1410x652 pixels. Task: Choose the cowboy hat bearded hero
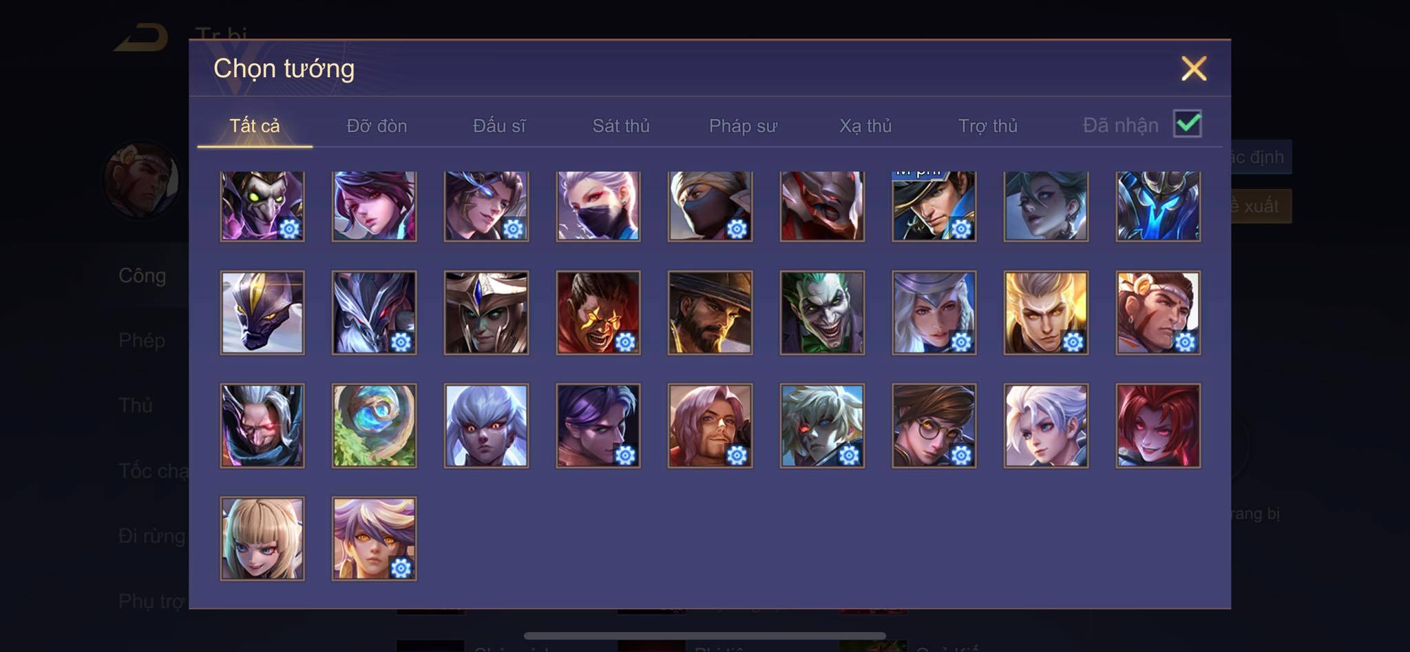[x=710, y=313]
